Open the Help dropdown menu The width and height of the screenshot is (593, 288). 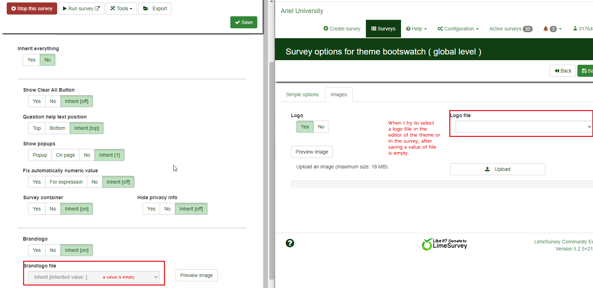[x=417, y=29]
